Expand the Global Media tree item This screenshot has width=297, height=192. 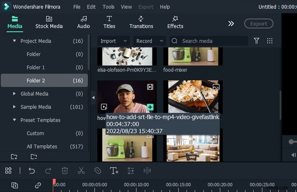coord(14,94)
